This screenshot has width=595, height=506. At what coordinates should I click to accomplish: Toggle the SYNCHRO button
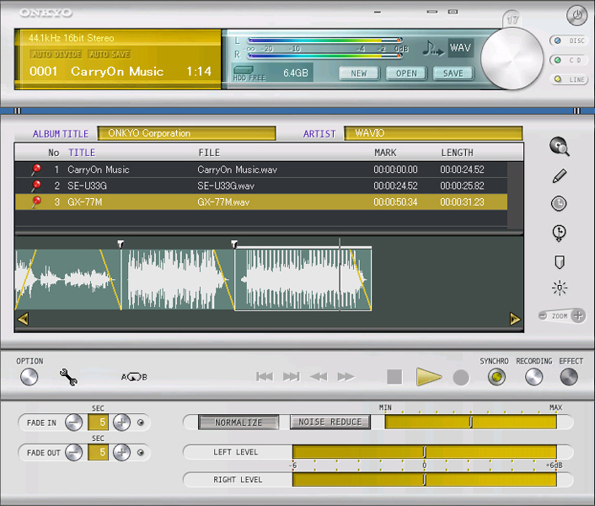pyautogui.click(x=496, y=377)
